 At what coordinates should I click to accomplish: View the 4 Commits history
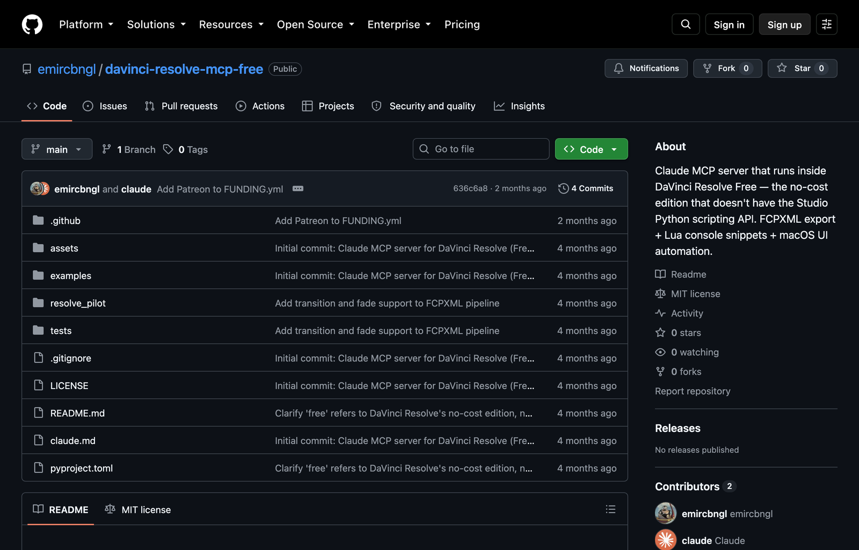(586, 188)
